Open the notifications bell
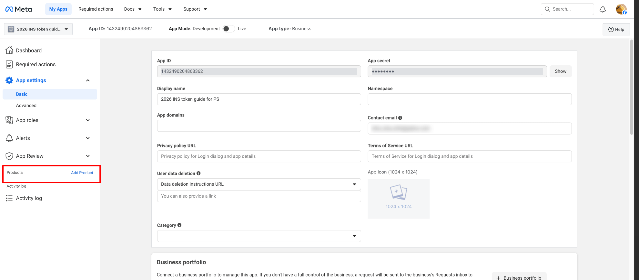 (603, 9)
